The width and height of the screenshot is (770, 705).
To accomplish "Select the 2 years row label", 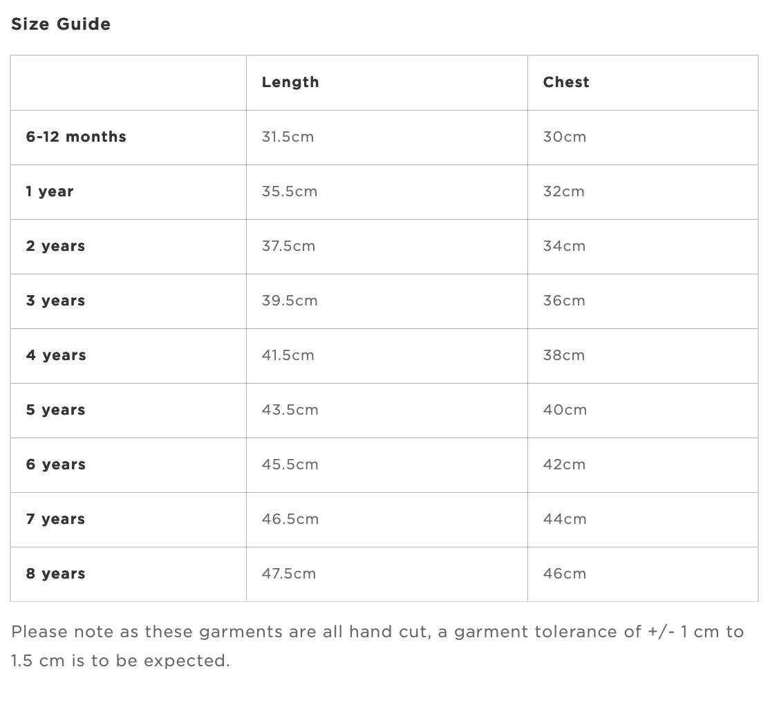I will point(55,246).
